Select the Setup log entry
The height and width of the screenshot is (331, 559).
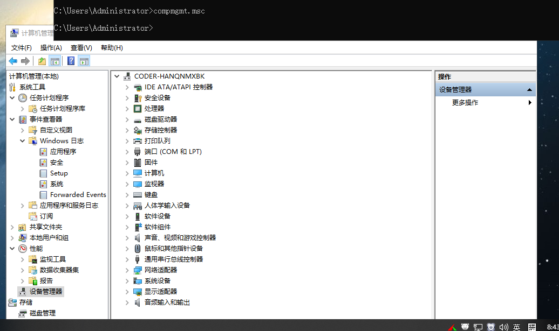pos(59,173)
